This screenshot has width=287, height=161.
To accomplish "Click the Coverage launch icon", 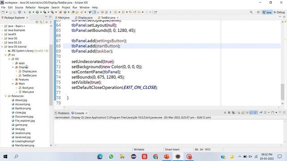I will (x=45, y=12).
